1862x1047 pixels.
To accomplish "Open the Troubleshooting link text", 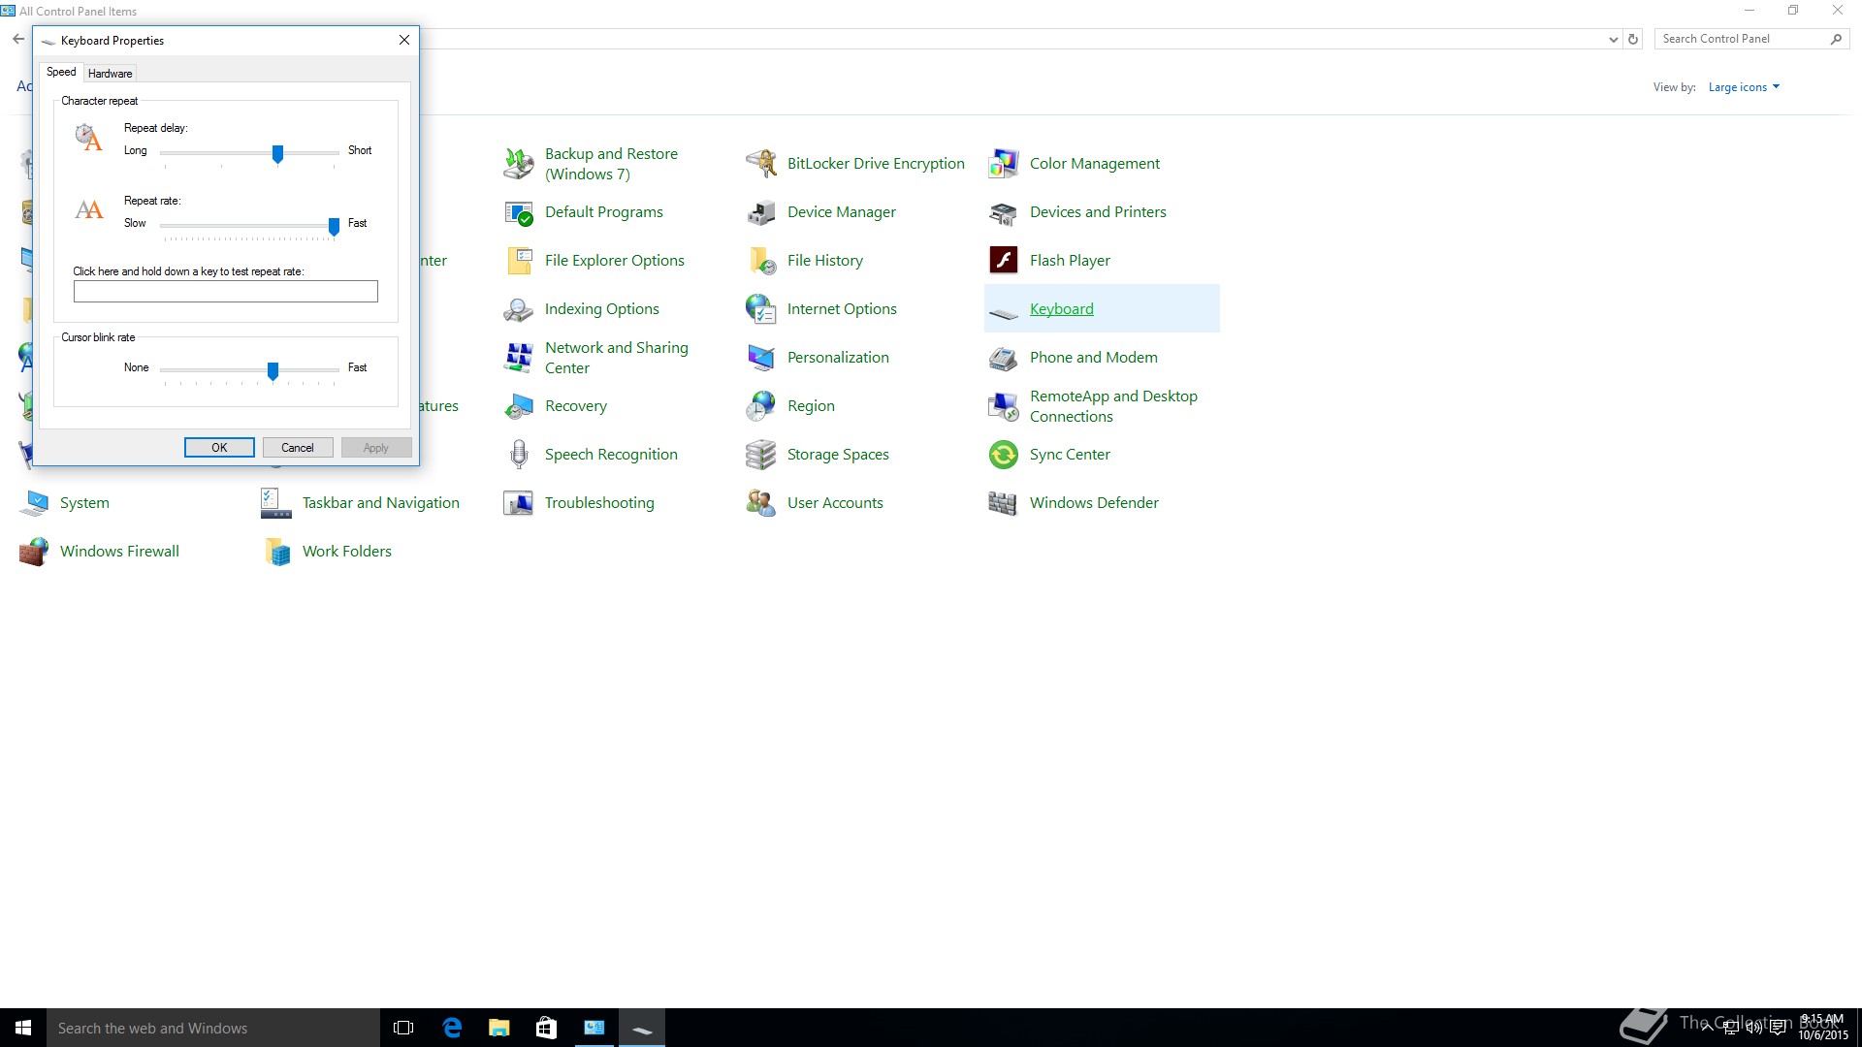I will coord(599,503).
